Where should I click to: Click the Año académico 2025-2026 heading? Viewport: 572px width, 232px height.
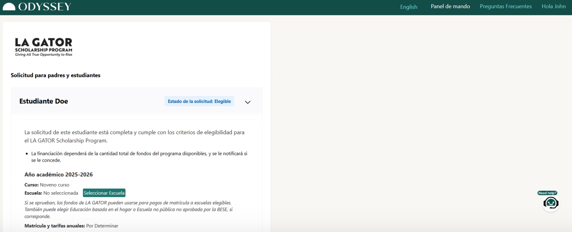point(59,174)
